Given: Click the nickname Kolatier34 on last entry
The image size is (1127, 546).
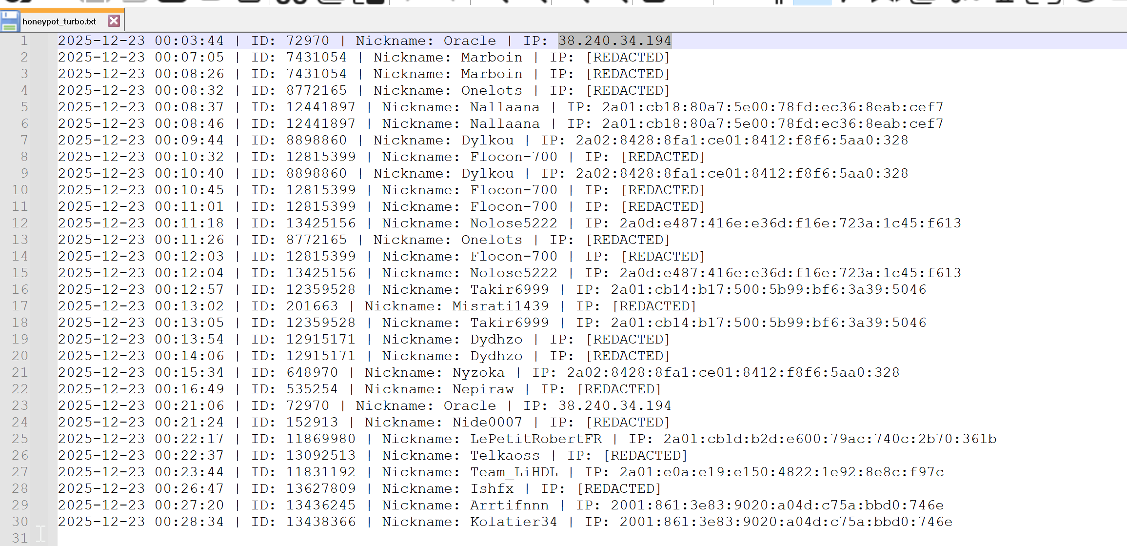Looking at the screenshot, I should pyautogui.click(x=514, y=522).
